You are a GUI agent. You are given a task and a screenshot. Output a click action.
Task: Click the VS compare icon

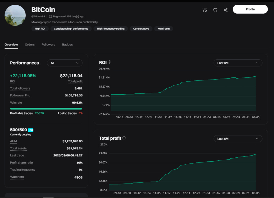click(x=205, y=10)
